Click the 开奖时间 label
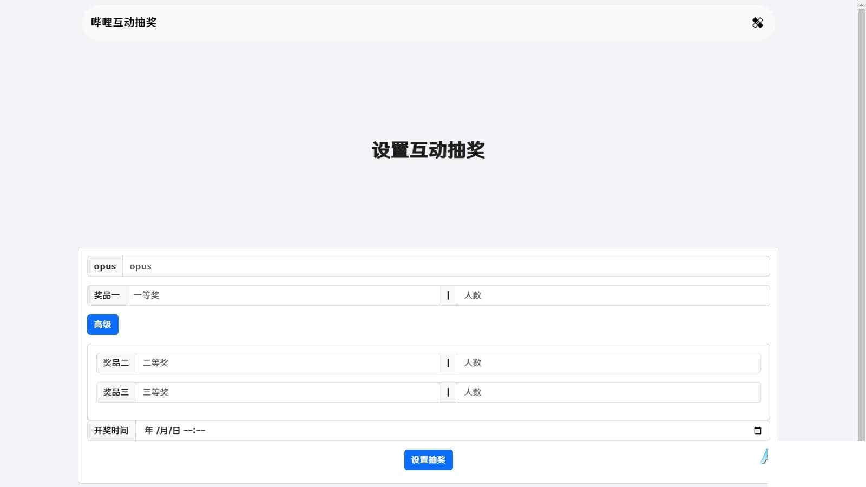Viewport: 866px width, 487px height. (x=111, y=431)
